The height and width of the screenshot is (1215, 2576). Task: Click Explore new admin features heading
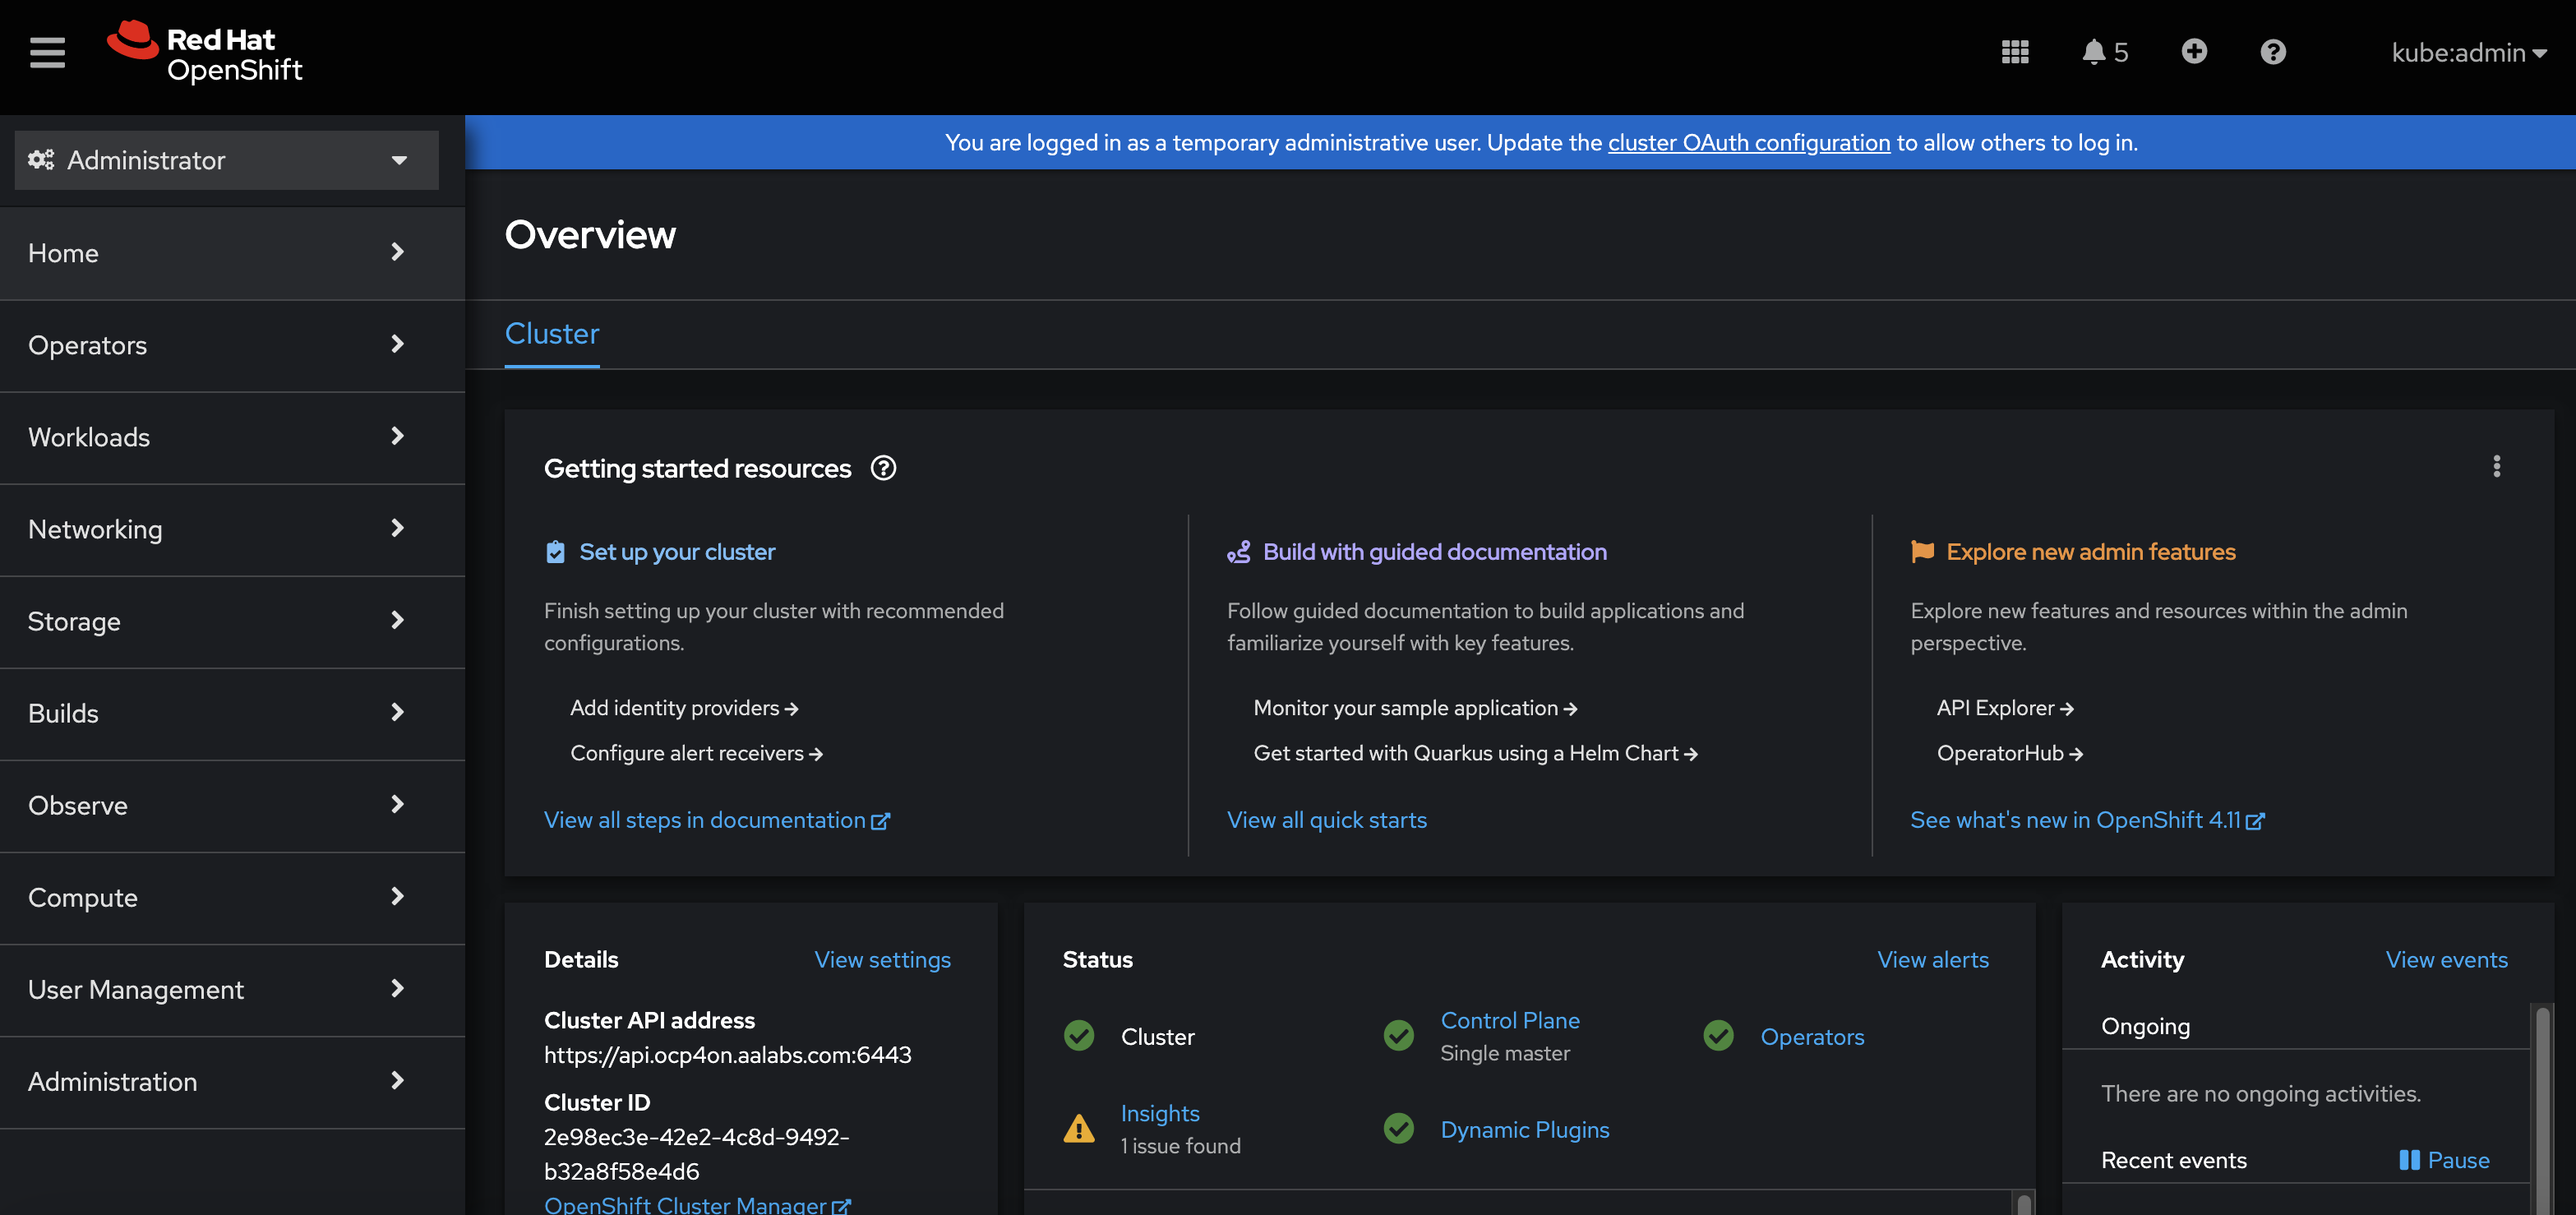[2091, 552]
